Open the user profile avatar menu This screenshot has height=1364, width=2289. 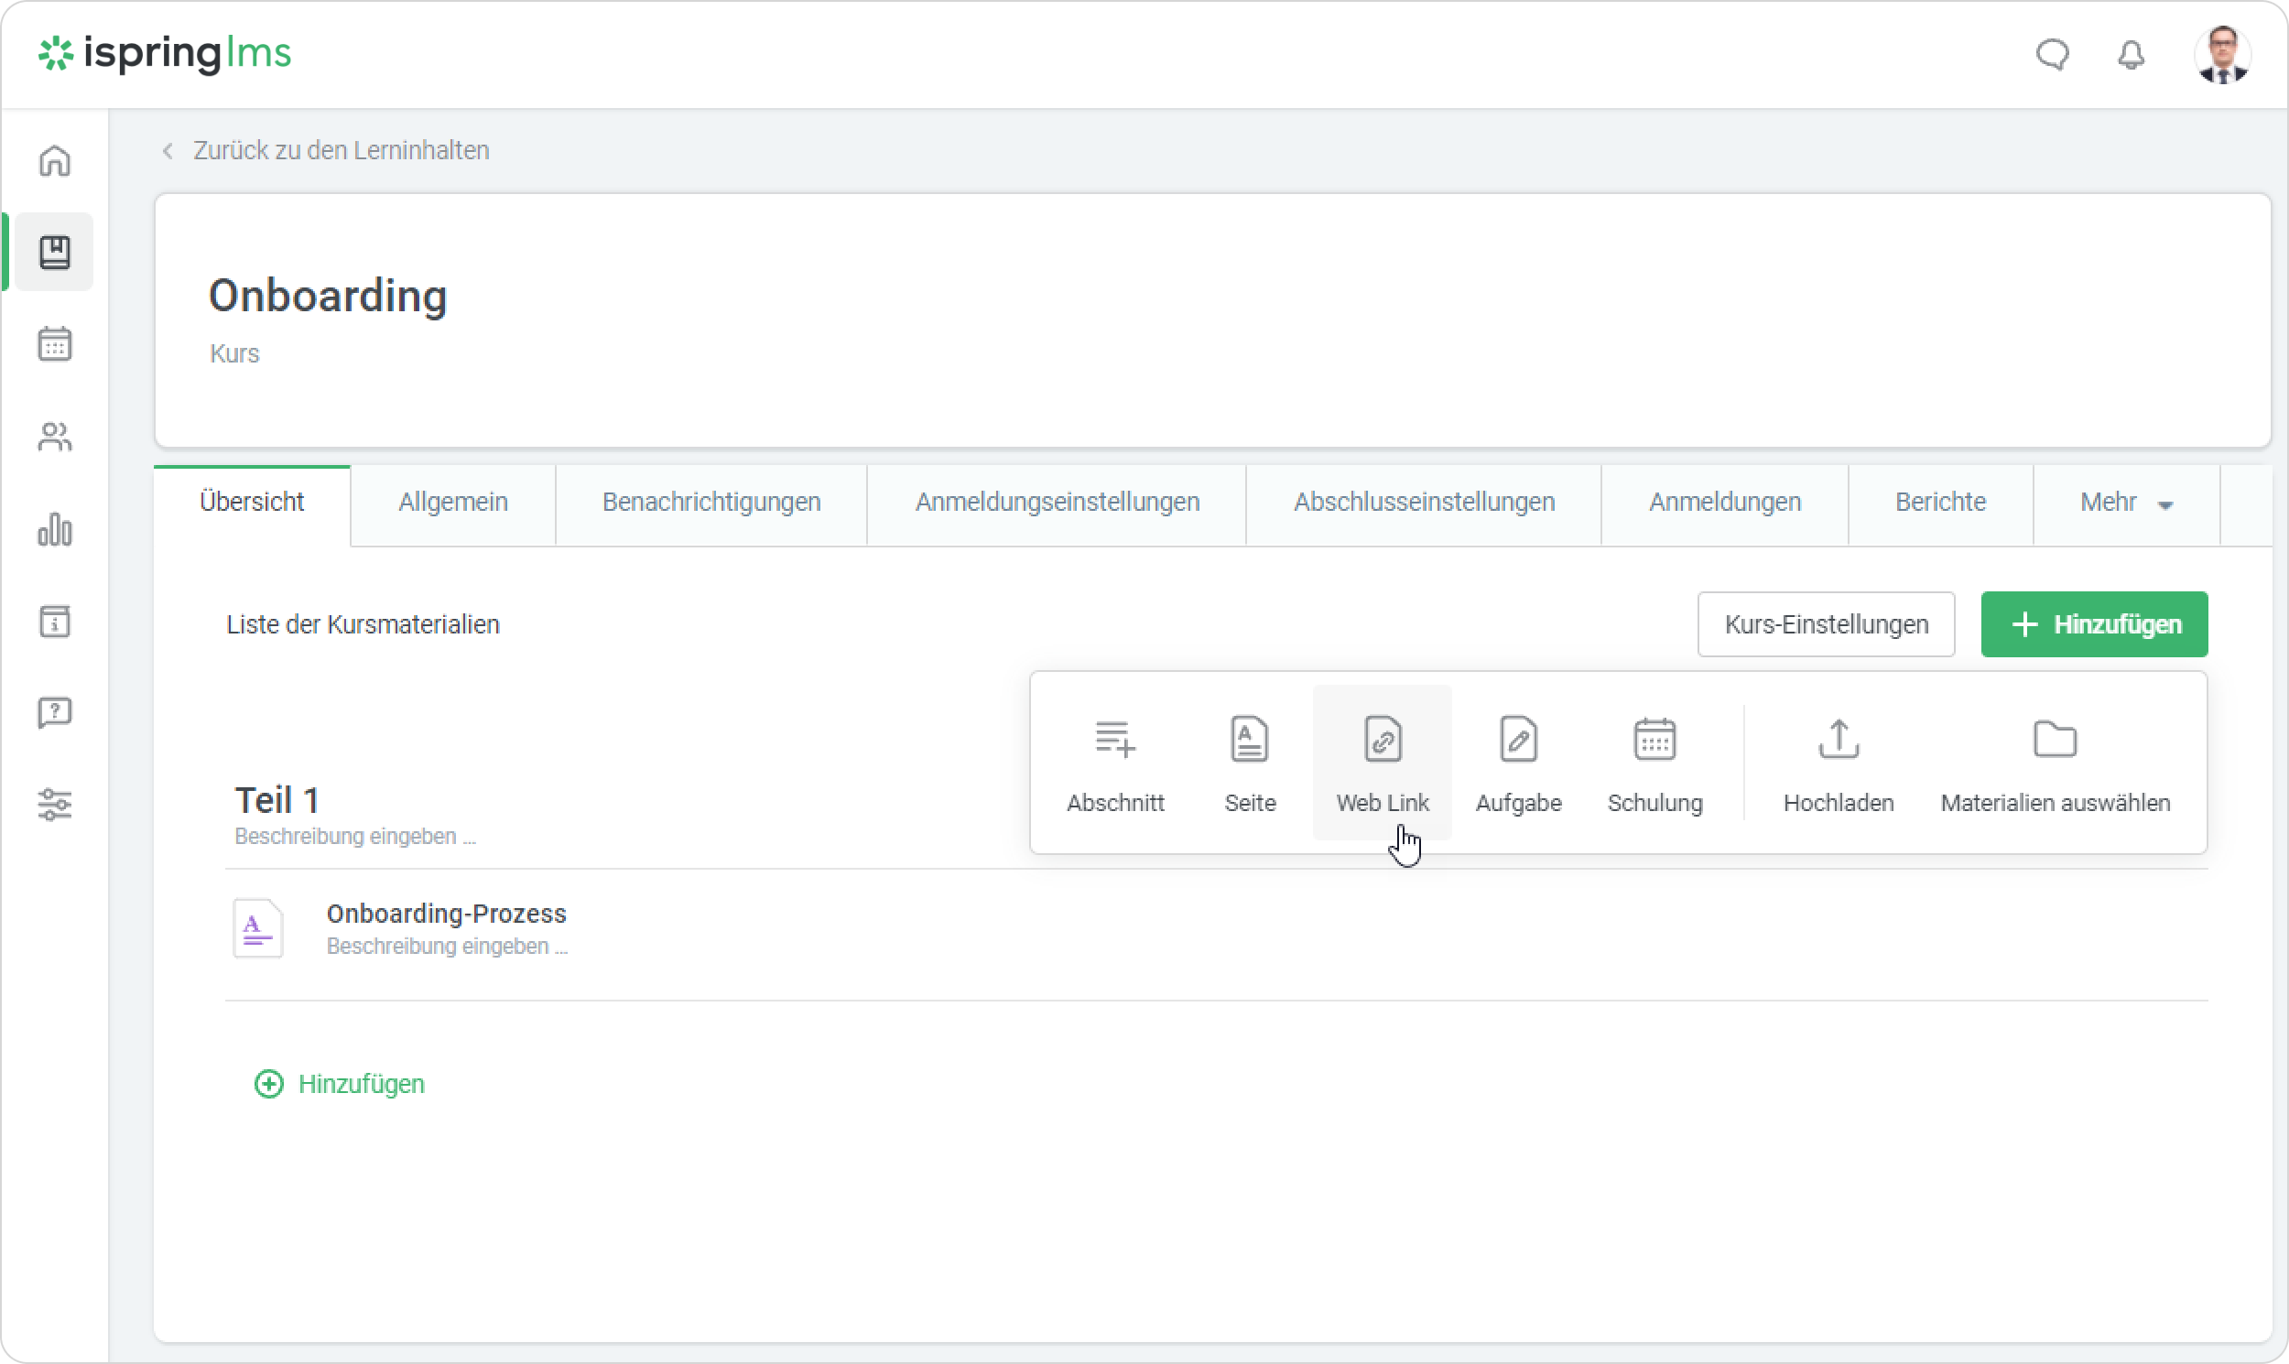tap(2222, 55)
